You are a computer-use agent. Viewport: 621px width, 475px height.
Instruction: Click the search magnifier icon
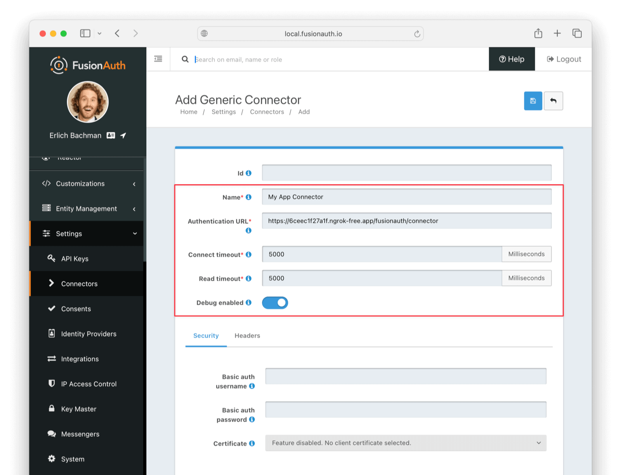pos(185,59)
